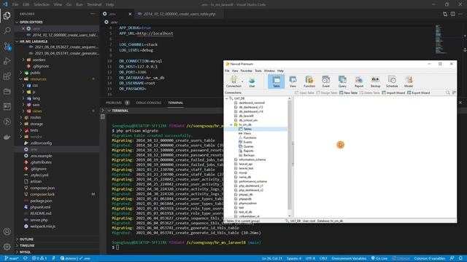Screen dimensions: 467x262
Task: Click UTF-8 encoding in status bar
Action: 310,258
